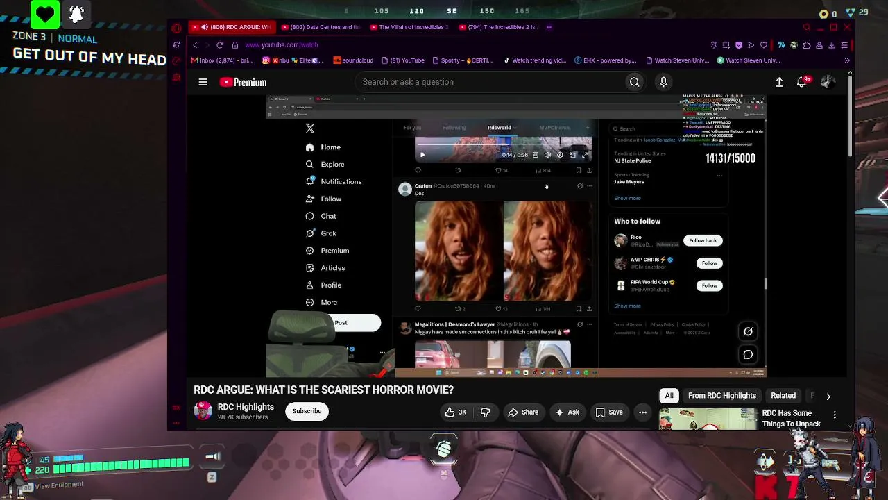Open the (81) YouTube bookmark

click(x=402, y=60)
